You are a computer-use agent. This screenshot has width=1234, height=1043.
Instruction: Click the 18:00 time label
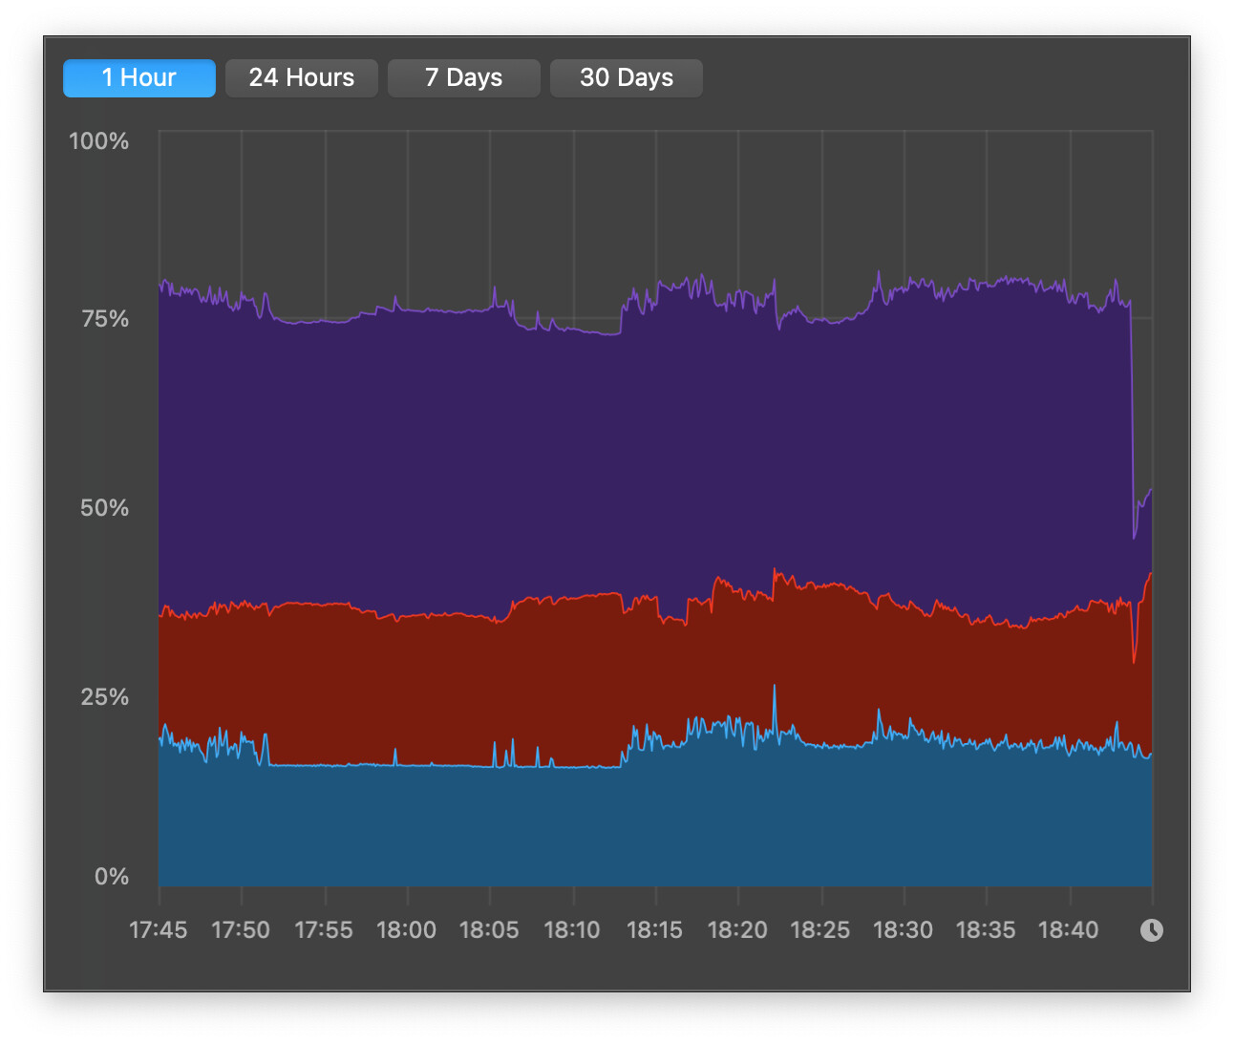(407, 930)
